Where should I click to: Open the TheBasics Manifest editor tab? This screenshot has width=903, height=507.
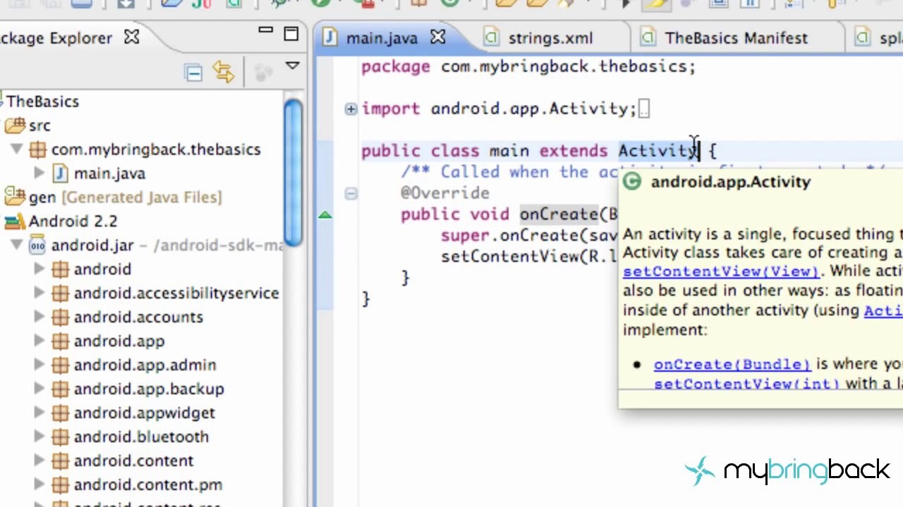[x=736, y=38]
